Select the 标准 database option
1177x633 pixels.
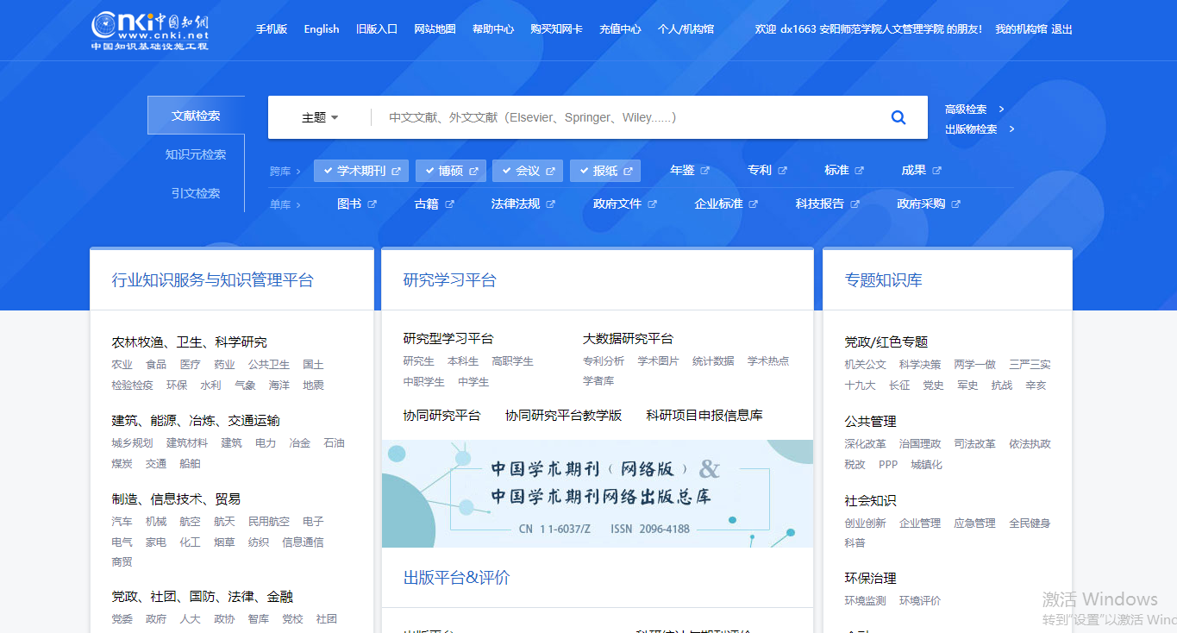(x=836, y=171)
